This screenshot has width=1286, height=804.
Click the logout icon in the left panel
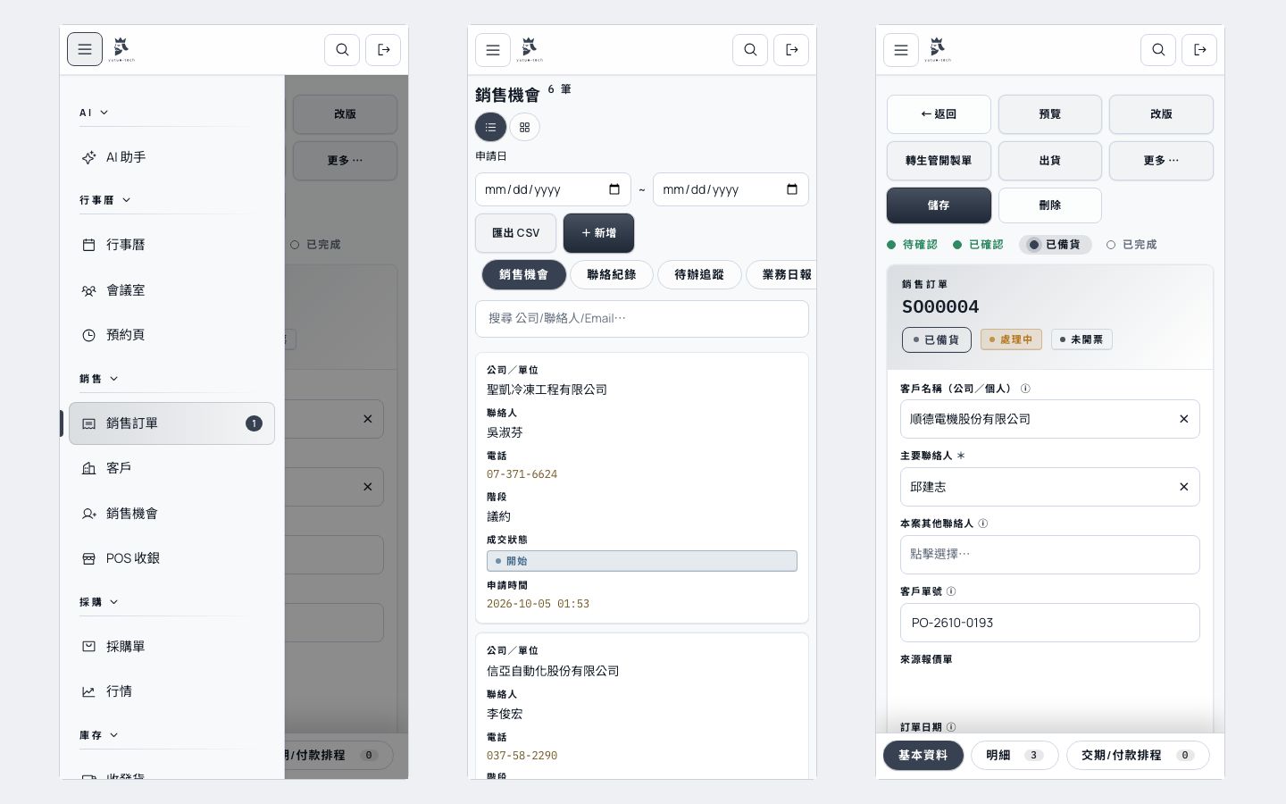pos(383,50)
